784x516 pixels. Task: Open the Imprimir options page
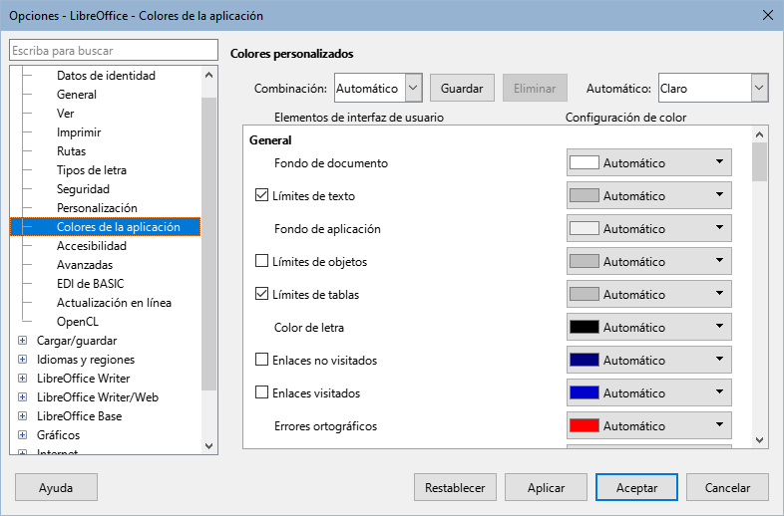coord(79,132)
